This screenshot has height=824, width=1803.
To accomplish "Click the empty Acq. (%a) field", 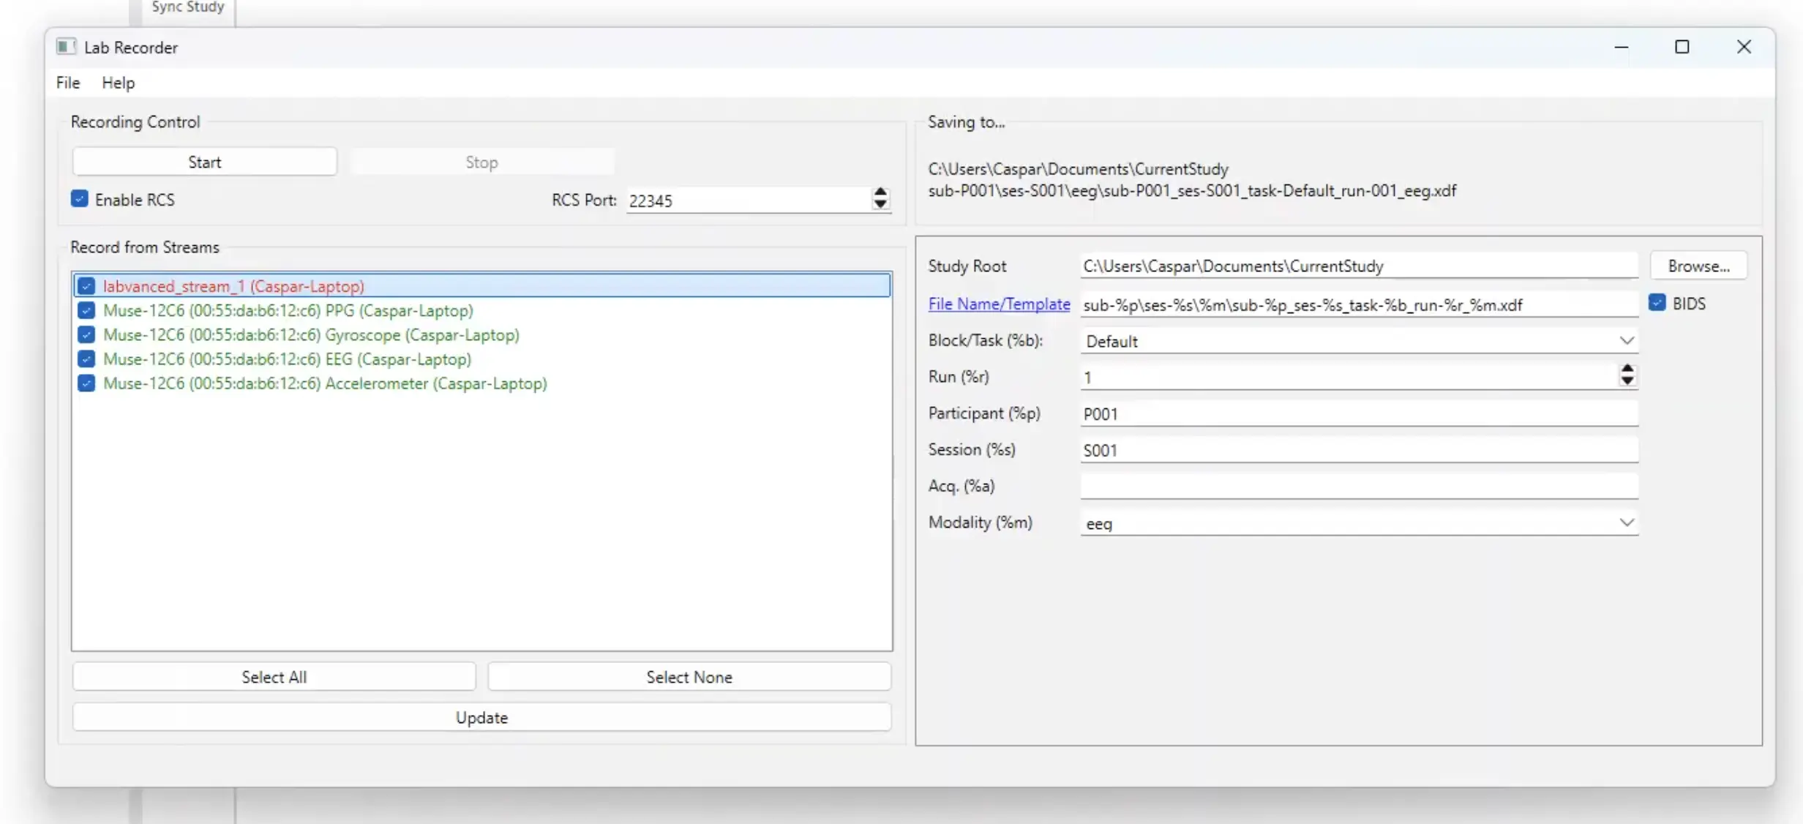I will (x=1359, y=486).
